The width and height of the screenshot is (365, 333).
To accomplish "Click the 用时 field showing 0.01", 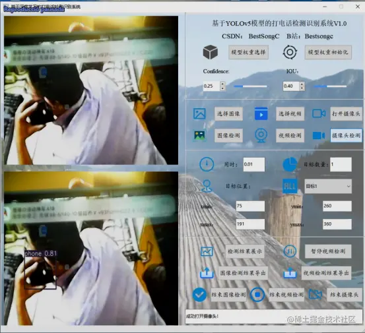I will pyautogui.click(x=254, y=164).
